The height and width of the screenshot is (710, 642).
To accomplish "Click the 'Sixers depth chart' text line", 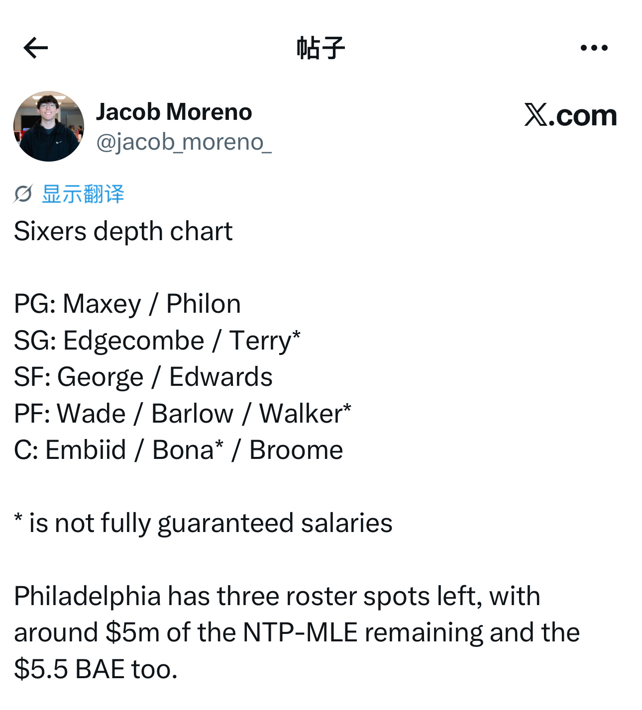I will (123, 231).
